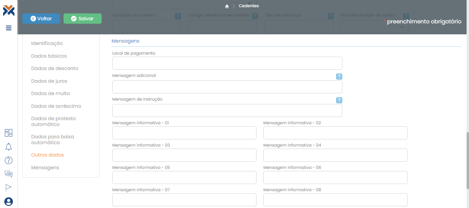
Task: Open notifications bell icon
Action: click(9, 147)
